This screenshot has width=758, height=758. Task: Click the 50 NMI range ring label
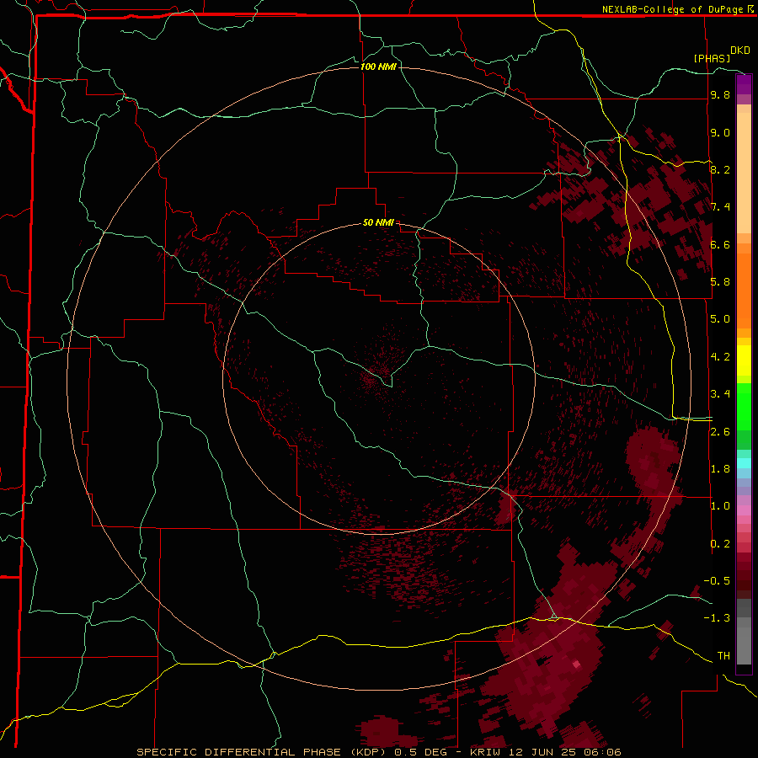(378, 222)
